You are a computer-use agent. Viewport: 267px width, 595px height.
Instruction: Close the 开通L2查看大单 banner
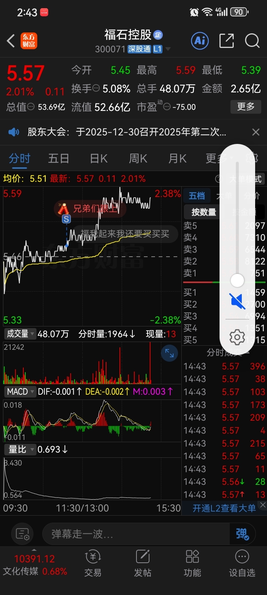[x=263, y=505]
